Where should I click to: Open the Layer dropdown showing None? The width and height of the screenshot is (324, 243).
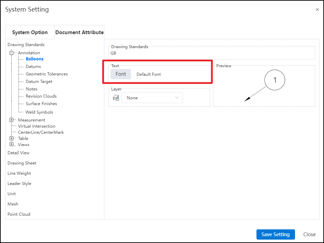[x=152, y=98]
